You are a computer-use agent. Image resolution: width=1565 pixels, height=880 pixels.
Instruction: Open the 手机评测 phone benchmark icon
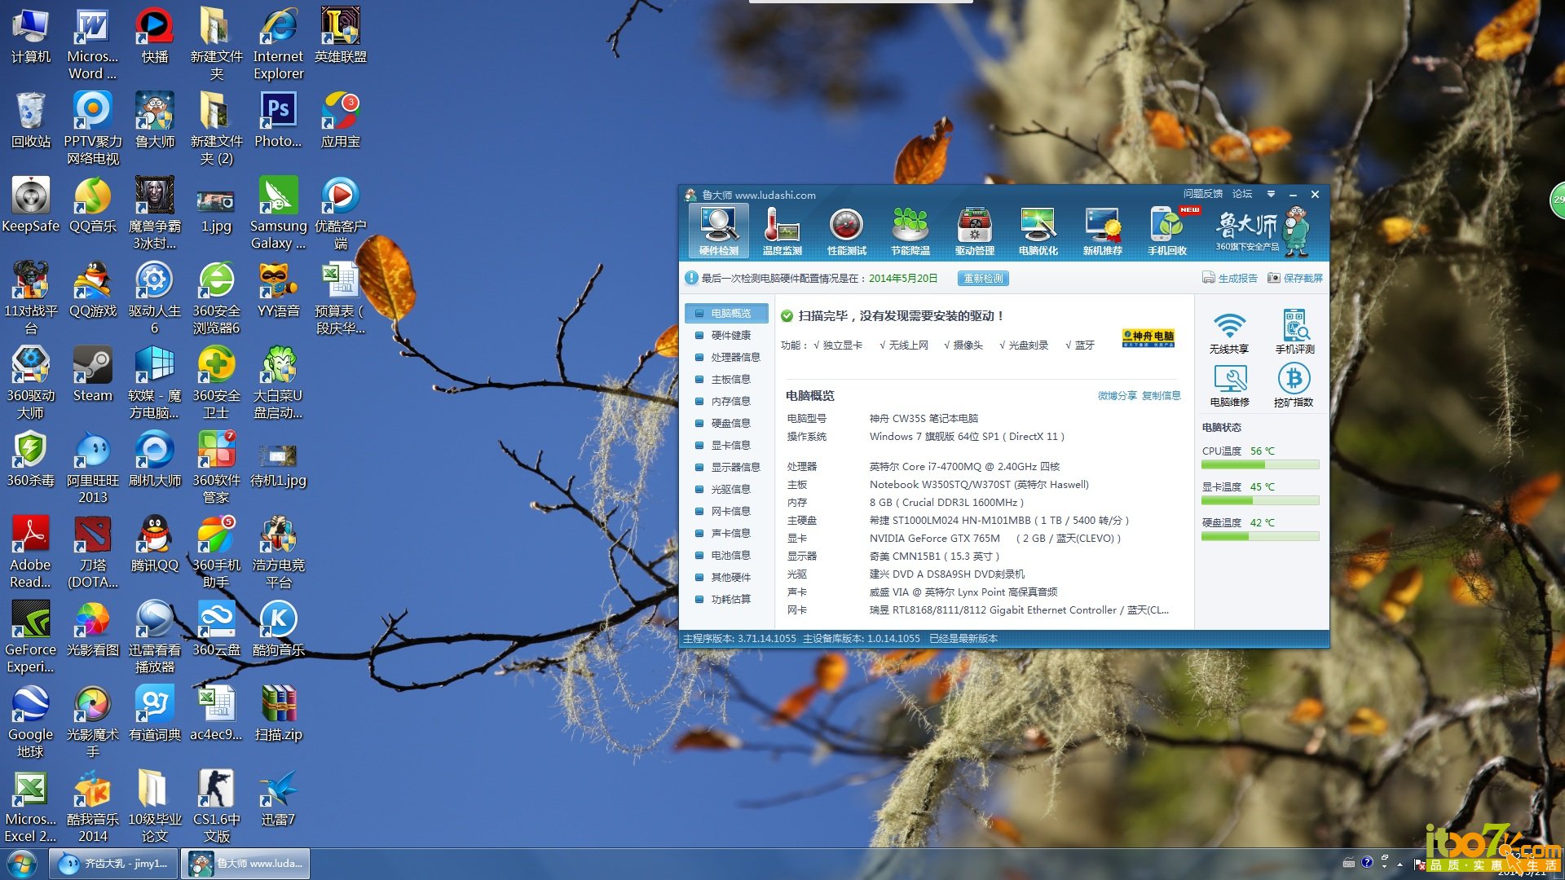pos(1294,332)
